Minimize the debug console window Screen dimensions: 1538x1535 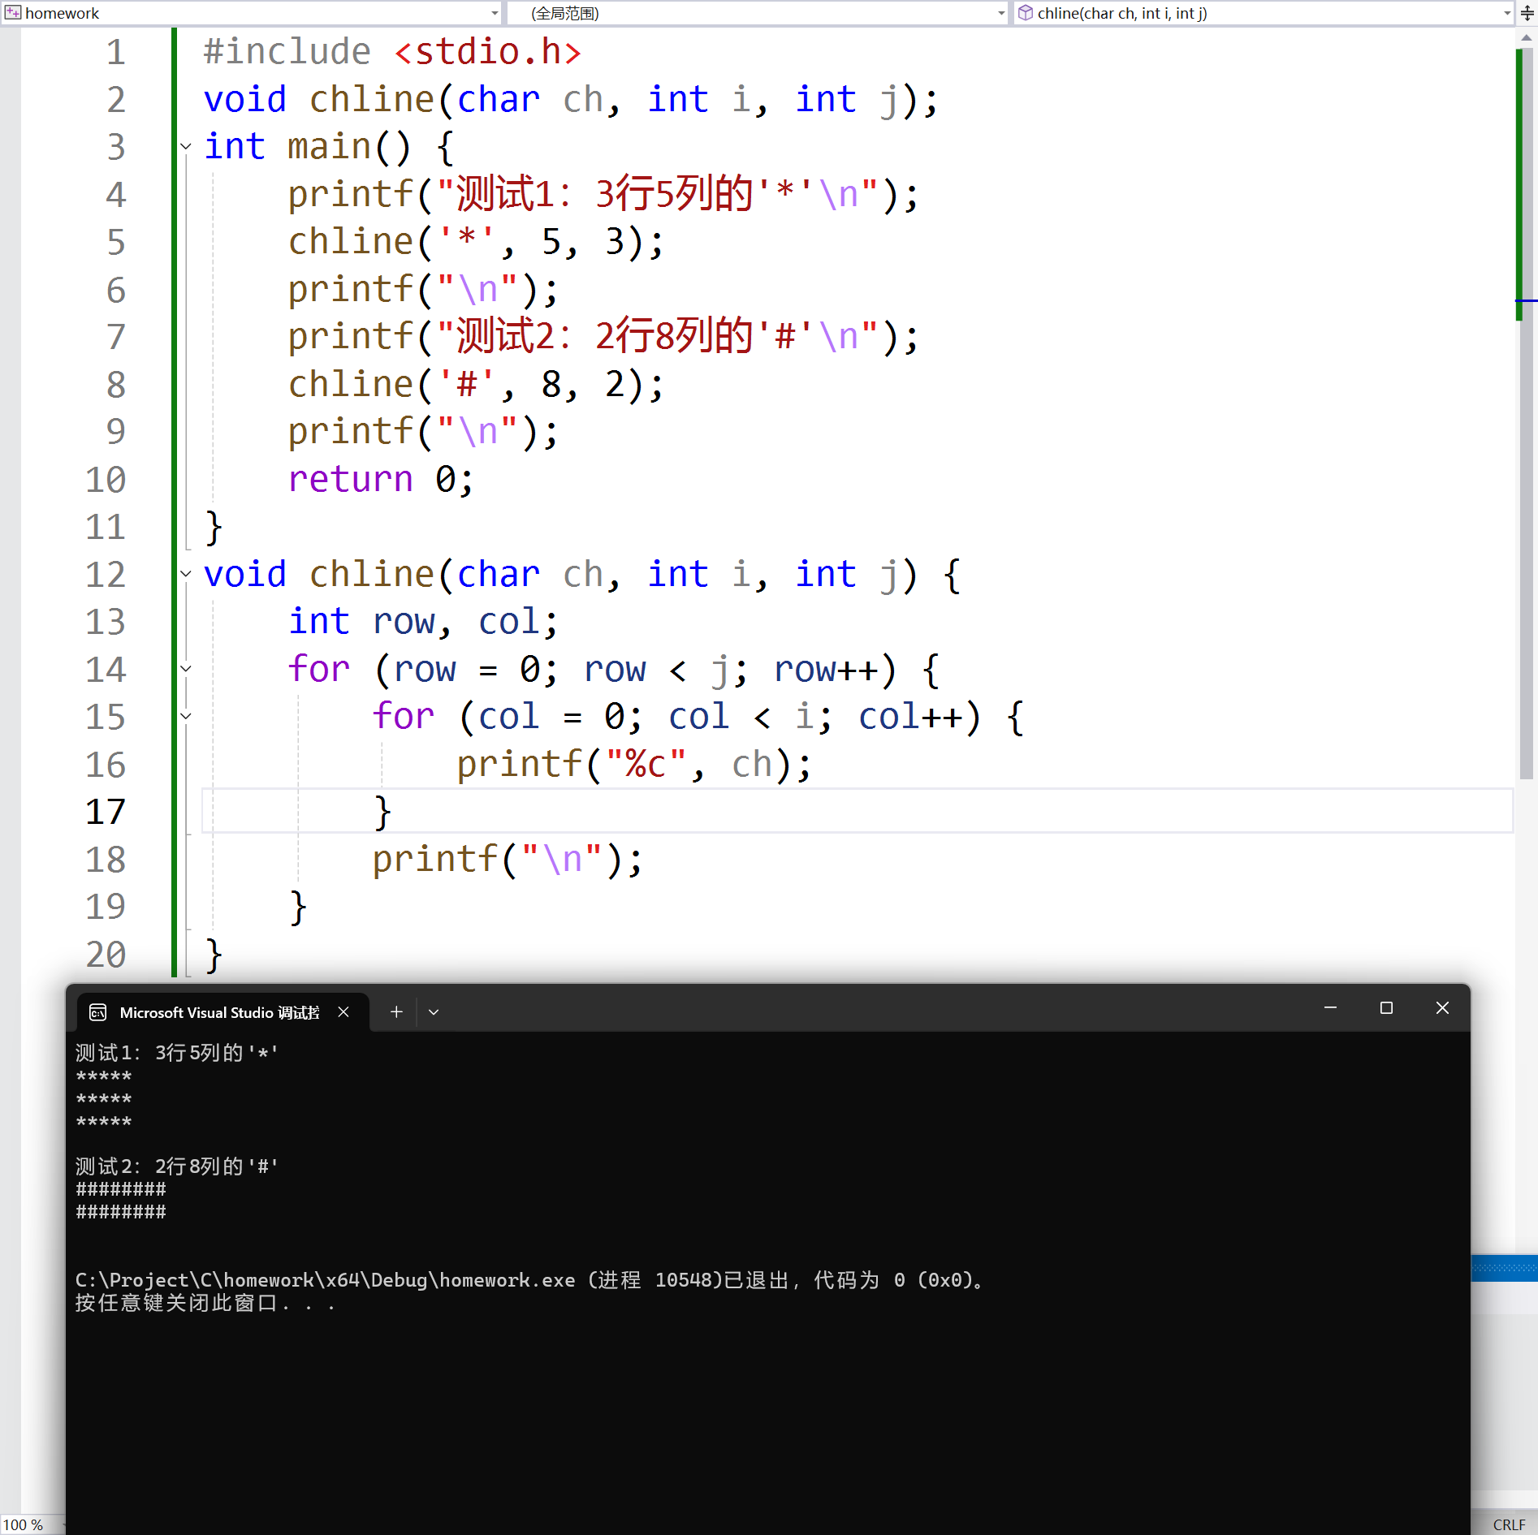pos(1330,1008)
